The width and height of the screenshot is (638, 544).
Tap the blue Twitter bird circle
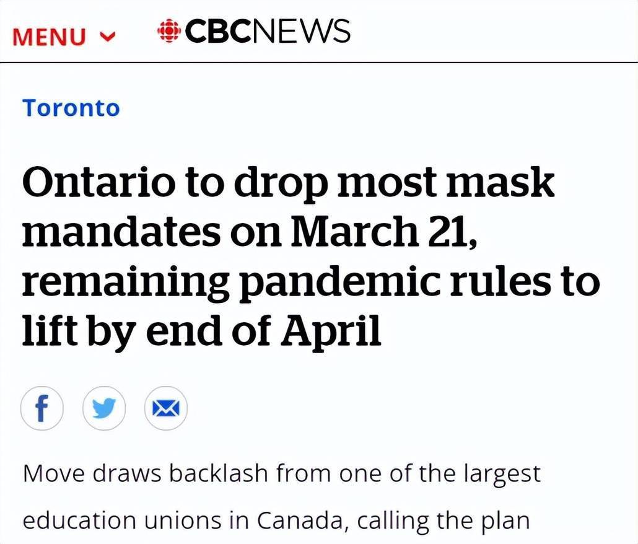tap(104, 408)
